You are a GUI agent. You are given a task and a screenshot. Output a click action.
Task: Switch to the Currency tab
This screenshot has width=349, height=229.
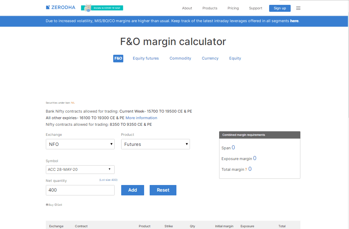click(210, 58)
